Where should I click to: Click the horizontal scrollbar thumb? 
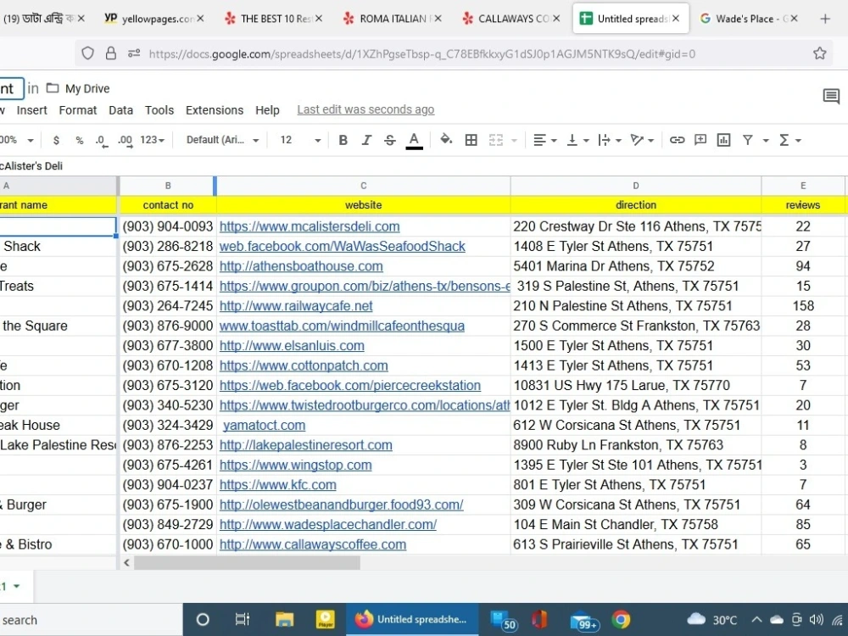coord(247,562)
